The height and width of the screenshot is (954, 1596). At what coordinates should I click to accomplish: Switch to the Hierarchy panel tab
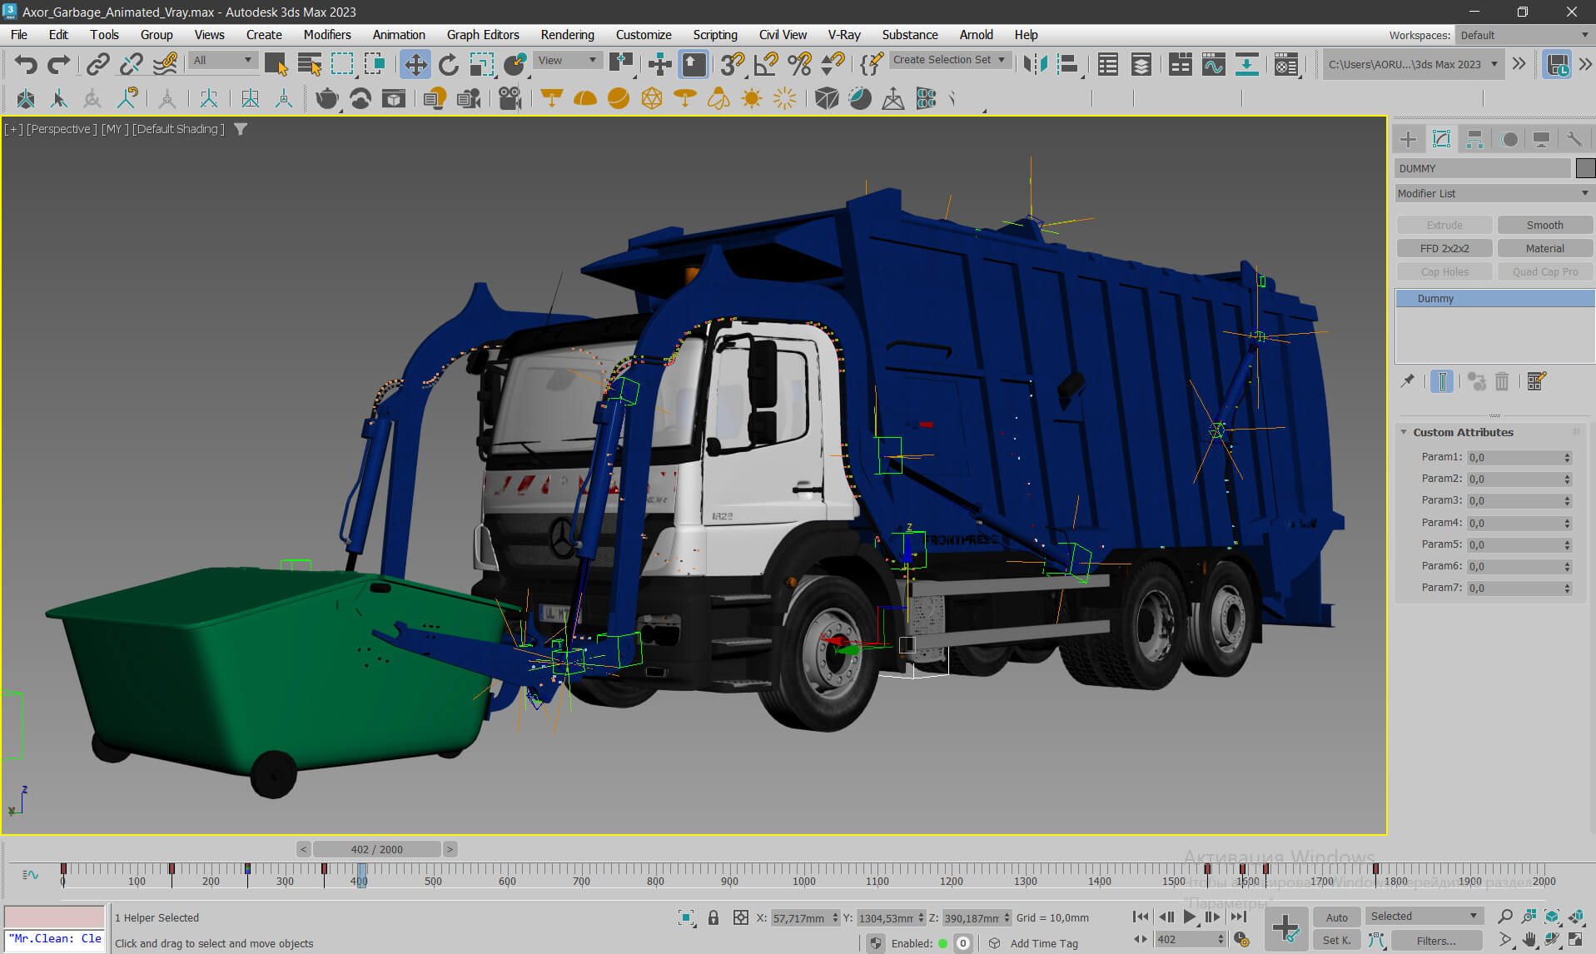[x=1474, y=139]
